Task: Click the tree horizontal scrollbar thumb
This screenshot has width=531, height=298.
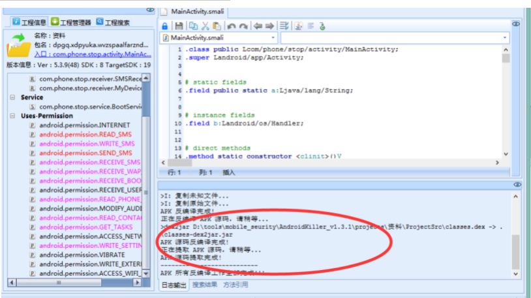Action: pyautogui.click(x=59, y=282)
